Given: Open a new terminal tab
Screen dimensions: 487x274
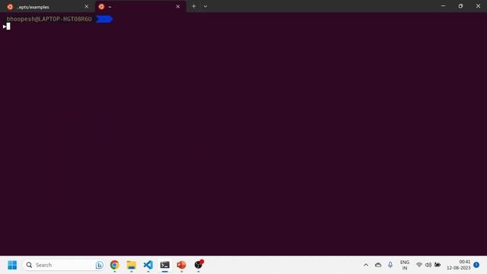Looking at the screenshot, I should click(x=194, y=6).
